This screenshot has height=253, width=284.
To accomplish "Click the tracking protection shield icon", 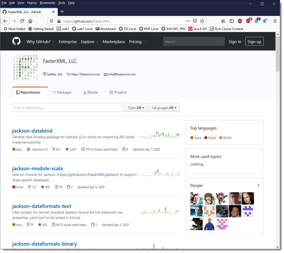I will click(52, 21).
